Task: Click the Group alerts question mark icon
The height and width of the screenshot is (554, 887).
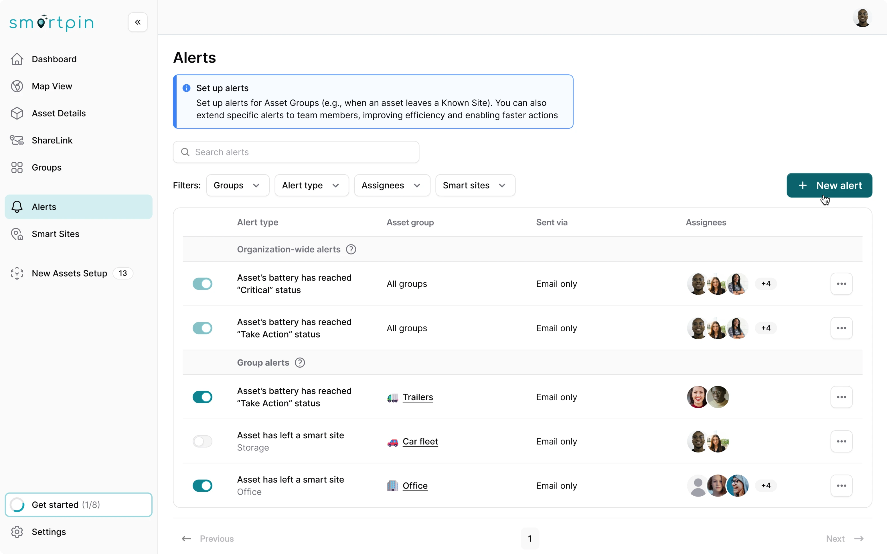Action: [300, 362]
